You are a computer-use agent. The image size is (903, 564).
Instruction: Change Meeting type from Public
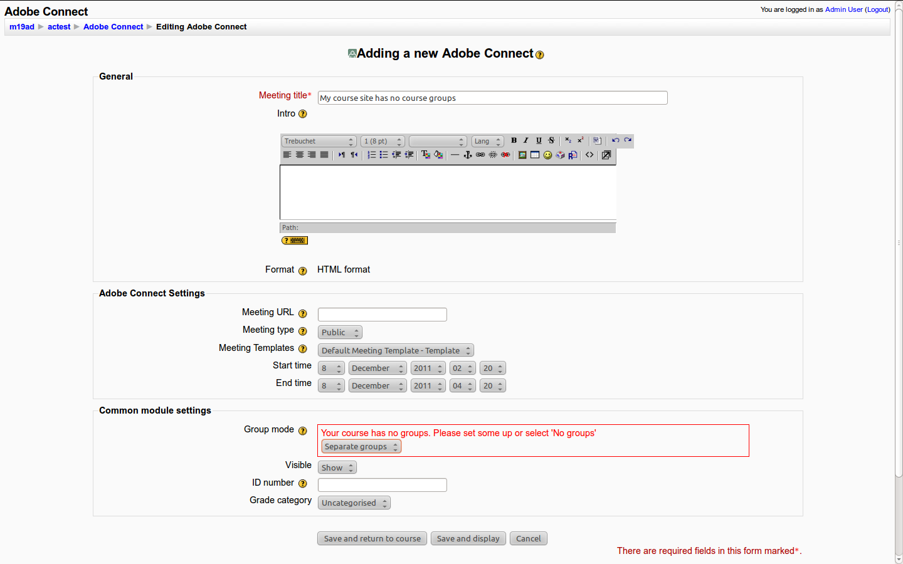point(340,332)
